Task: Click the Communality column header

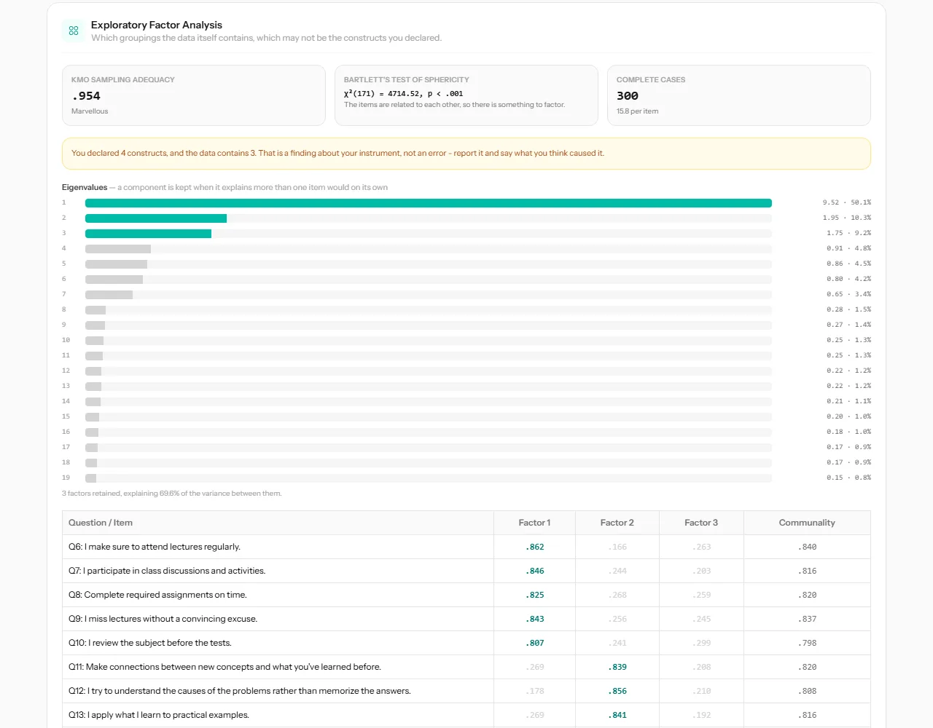Action: pos(807,523)
